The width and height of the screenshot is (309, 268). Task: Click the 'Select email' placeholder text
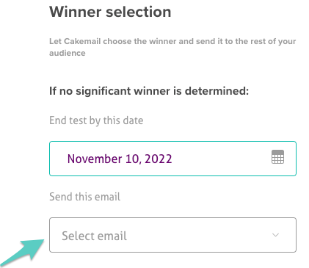pos(94,236)
